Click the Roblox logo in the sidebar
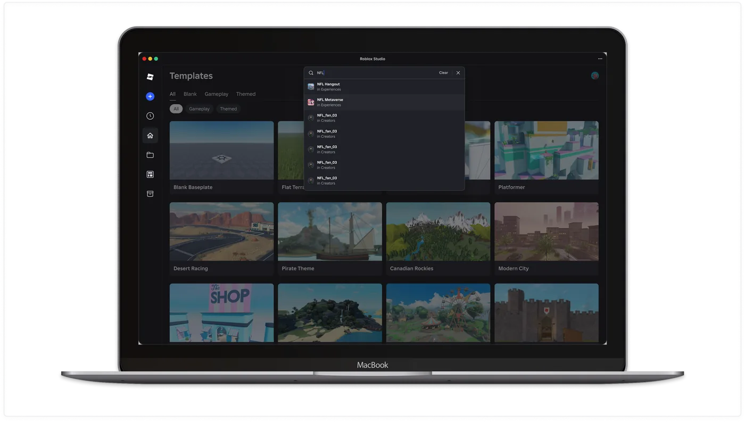 tap(150, 77)
